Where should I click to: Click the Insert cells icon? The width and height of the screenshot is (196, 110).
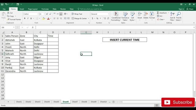click(x=140, y=14)
